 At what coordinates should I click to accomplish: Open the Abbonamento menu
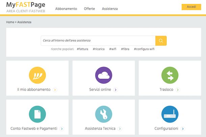[66, 9]
